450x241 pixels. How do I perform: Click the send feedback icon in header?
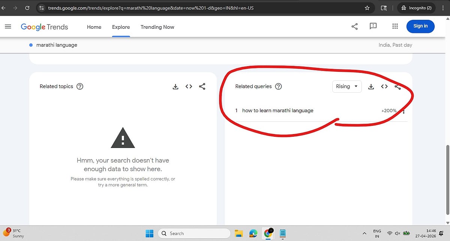(373, 26)
